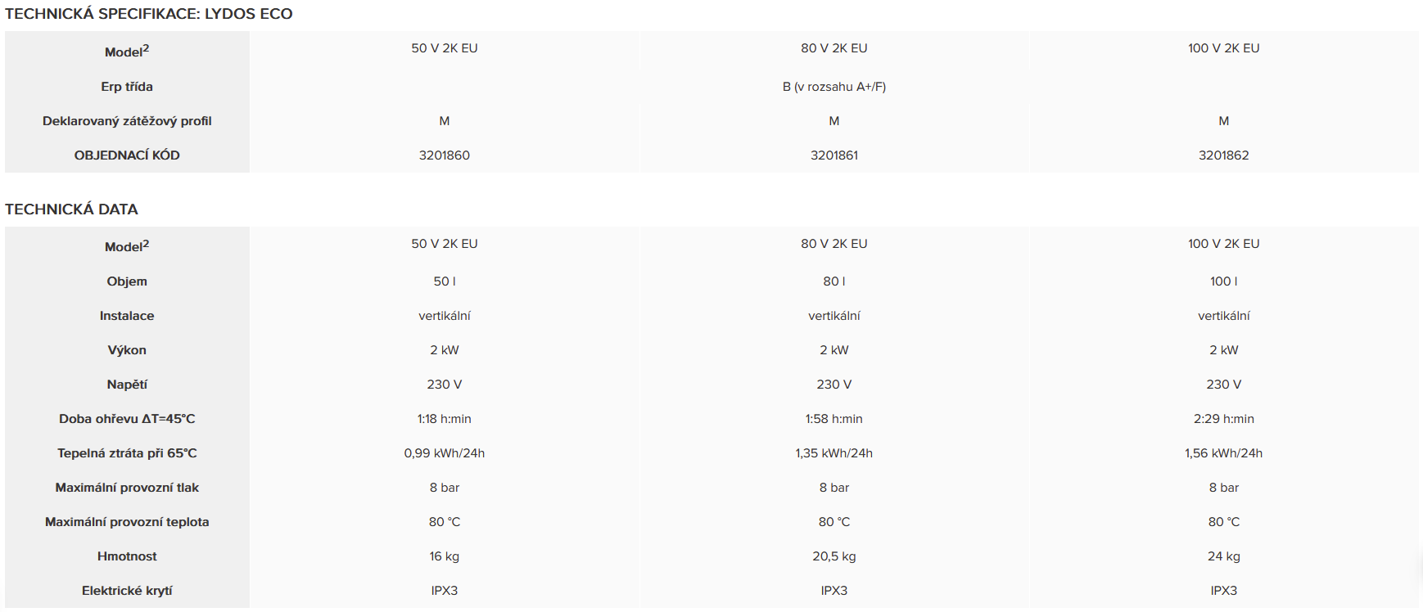
Task: Click the '2:29 h:min' heating time value
Action: [x=1223, y=419]
